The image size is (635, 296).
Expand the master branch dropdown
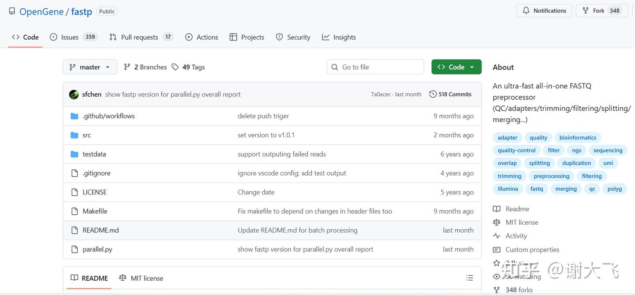[x=90, y=67]
